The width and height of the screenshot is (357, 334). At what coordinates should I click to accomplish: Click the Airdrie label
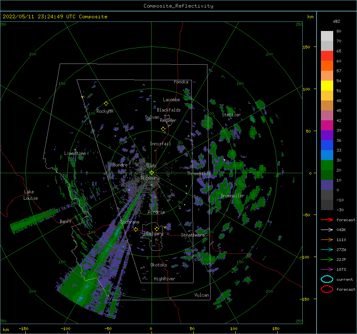coord(156,212)
